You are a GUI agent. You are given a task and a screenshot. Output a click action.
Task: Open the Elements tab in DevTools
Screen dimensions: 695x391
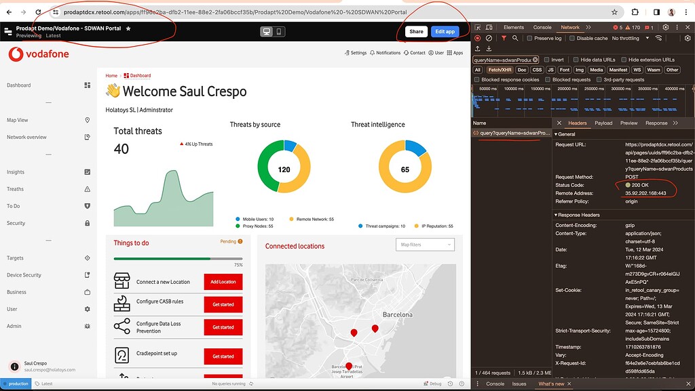point(514,27)
